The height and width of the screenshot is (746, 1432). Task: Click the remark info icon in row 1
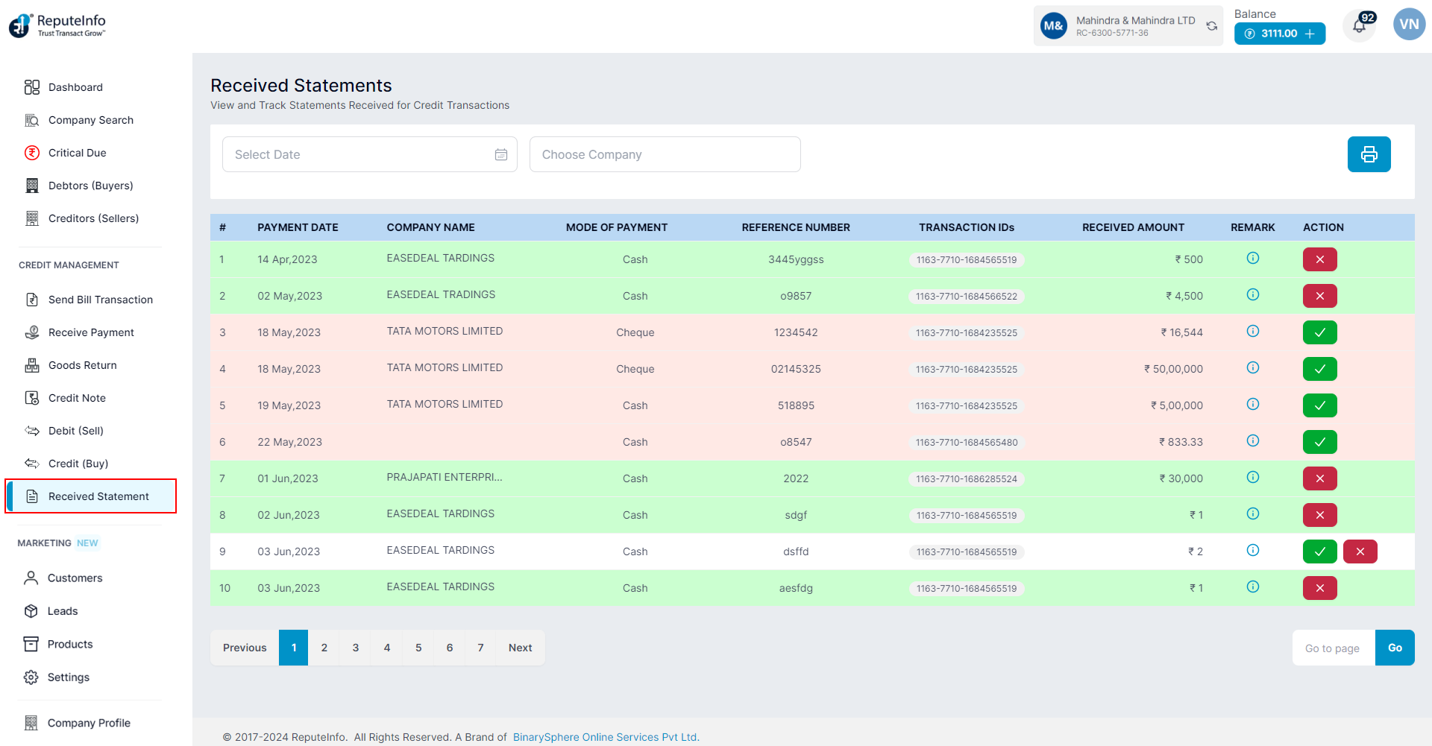point(1253,258)
